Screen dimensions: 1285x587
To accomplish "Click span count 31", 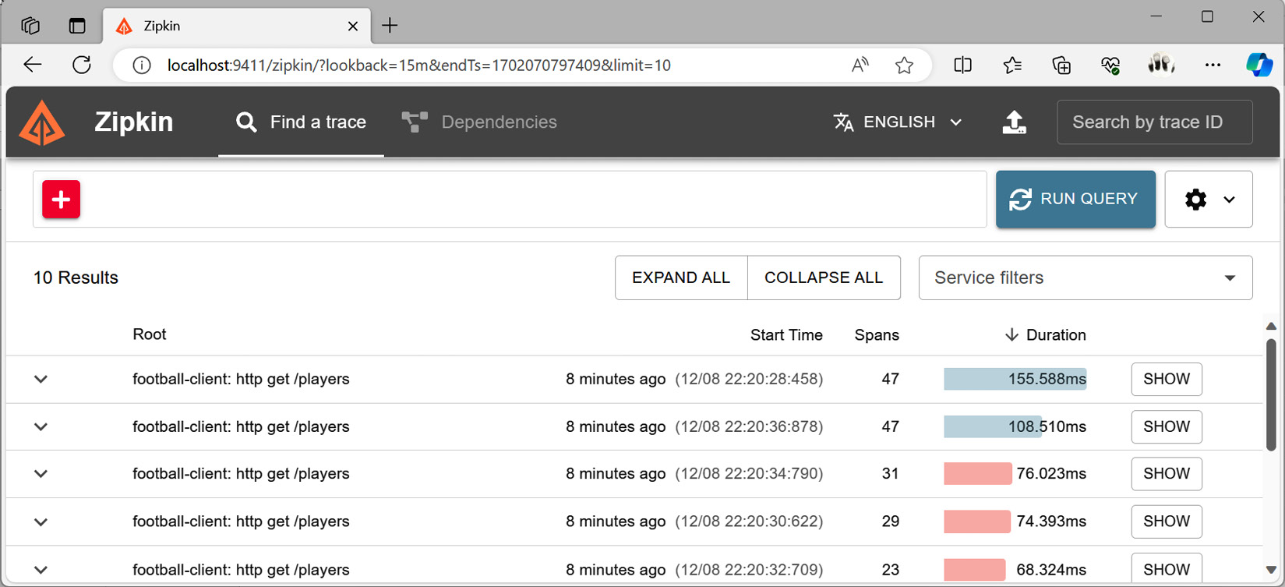I will (x=890, y=474).
